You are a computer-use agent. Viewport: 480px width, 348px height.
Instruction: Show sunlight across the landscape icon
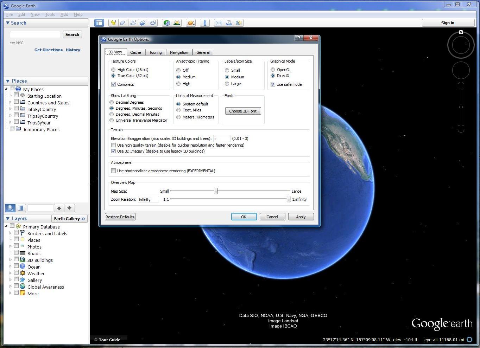[177, 23]
